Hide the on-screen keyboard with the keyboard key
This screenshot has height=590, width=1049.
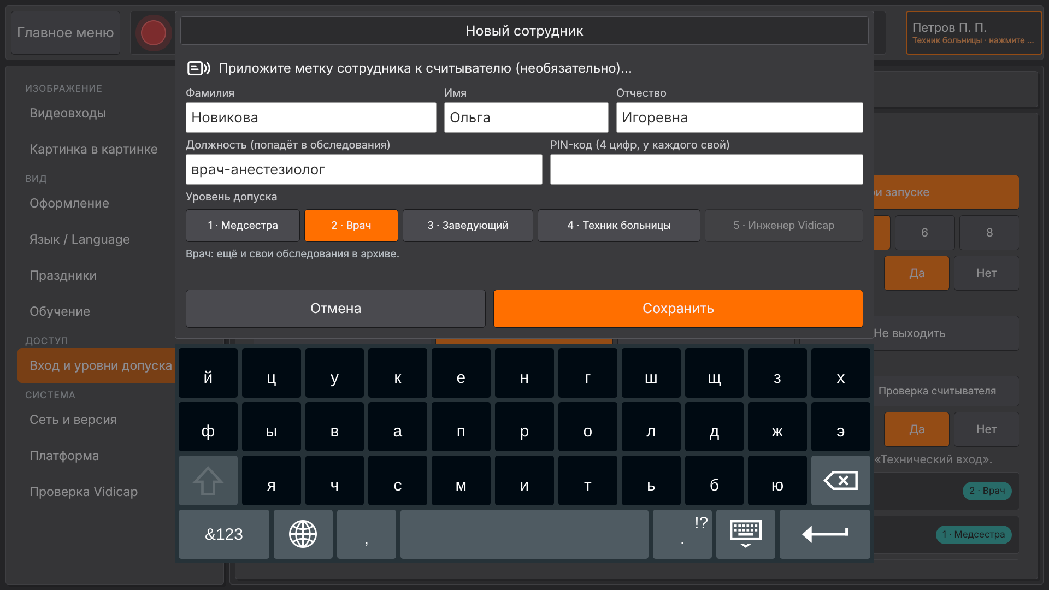pyautogui.click(x=746, y=534)
